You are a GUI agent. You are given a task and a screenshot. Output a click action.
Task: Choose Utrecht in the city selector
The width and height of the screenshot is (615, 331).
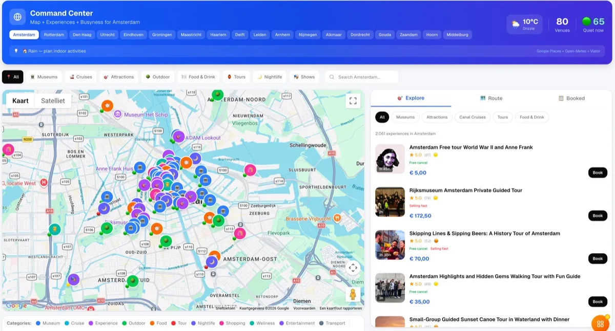coord(107,34)
